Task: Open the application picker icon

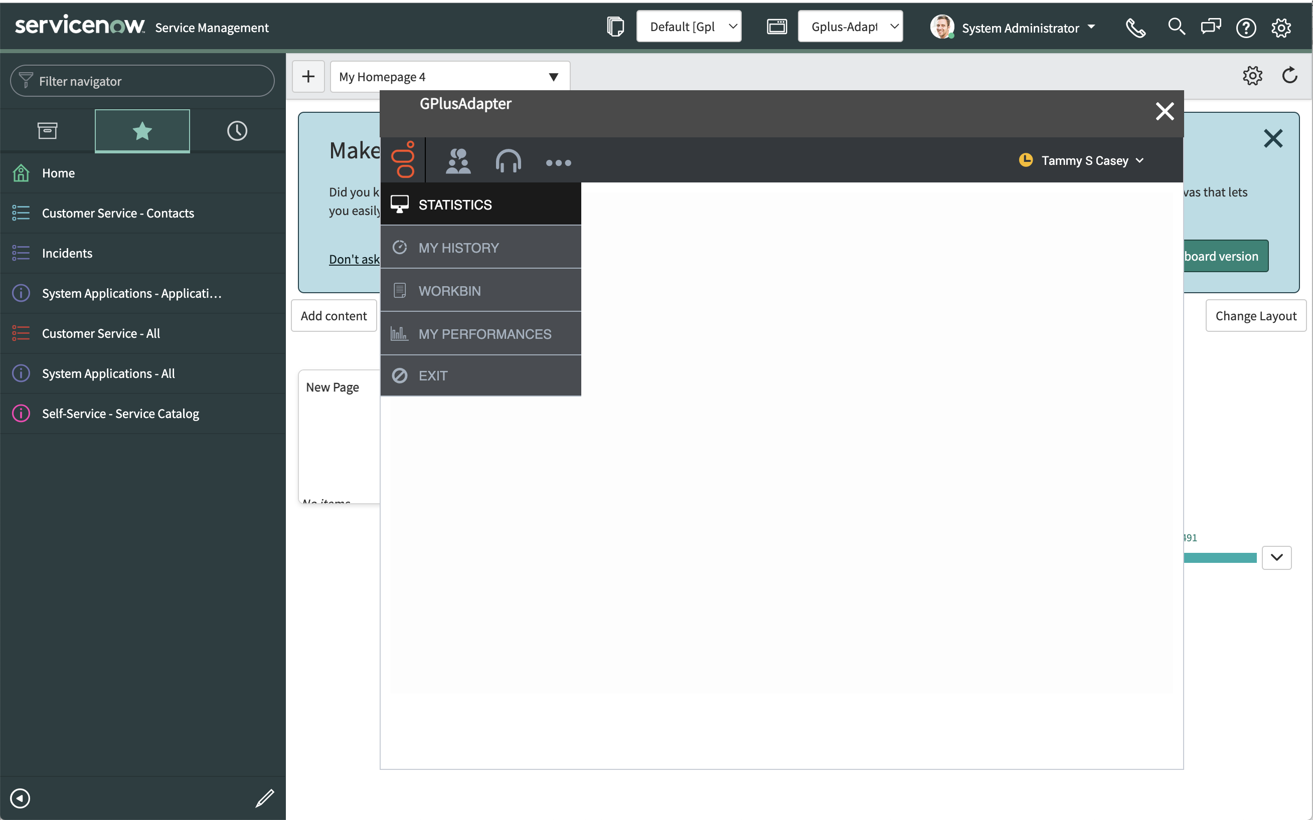Action: click(x=776, y=27)
